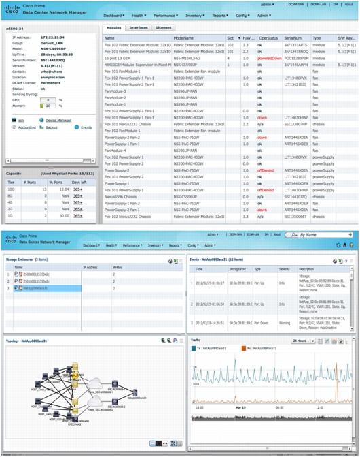Switch to the Modules tab
This screenshot has width=360, height=457.
(113, 28)
